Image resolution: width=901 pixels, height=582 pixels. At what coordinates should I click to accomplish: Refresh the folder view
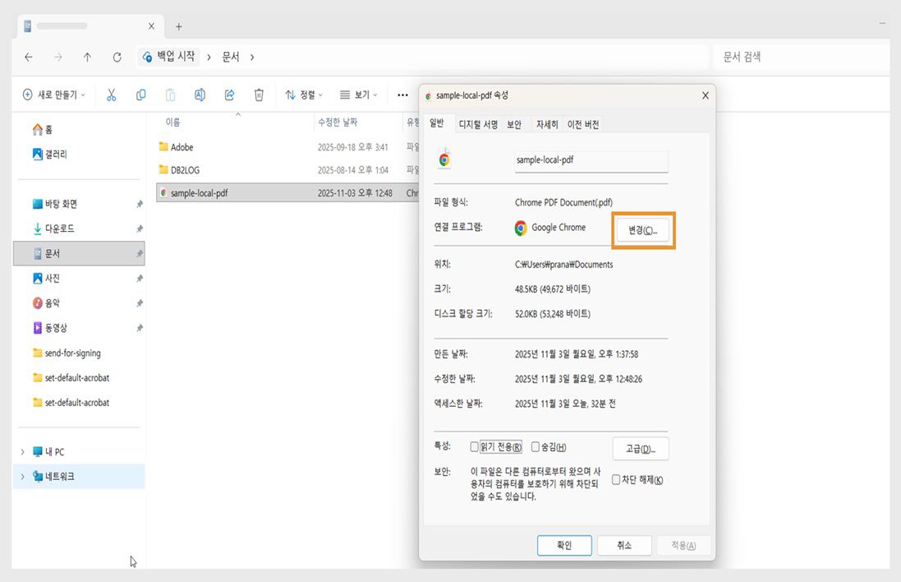point(117,57)
